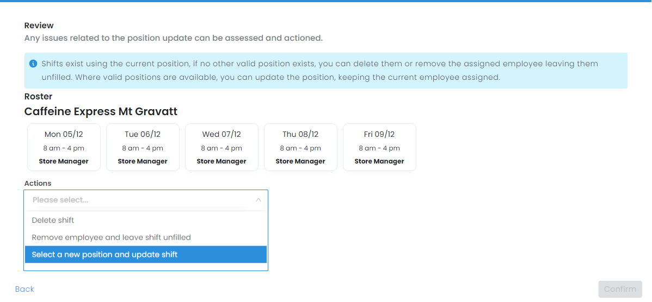Image resolution: width=652 pixels, height=302 pixels.
Task: Choose the Thu 08/12 shift card
Action: 300,147
